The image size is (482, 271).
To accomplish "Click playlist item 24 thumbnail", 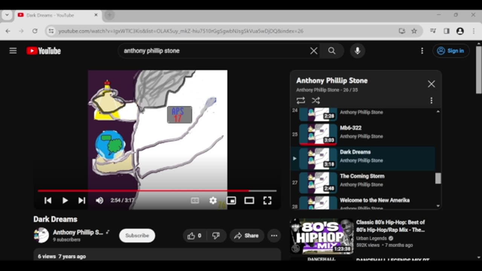I will click(x=318, y=114).
